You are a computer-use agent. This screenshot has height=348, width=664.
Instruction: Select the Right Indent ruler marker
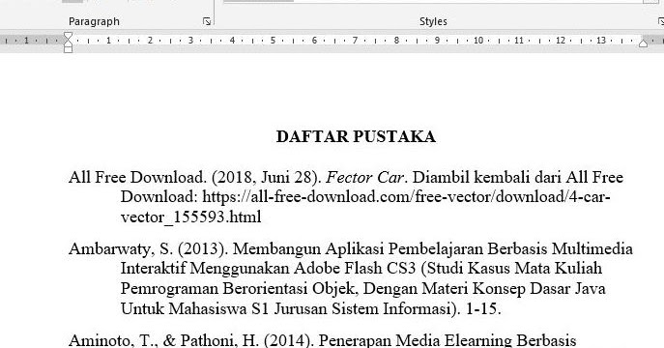pos(643,43)
